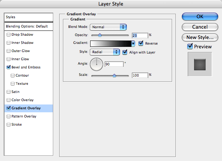Uncheck Align with Layer
The width and height of the screenshot is (222, 161).
(125, 52)
